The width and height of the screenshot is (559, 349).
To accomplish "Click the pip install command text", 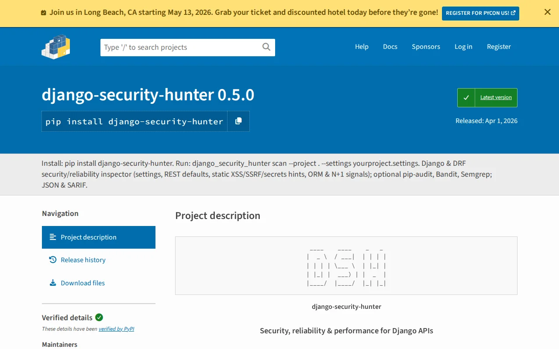I will coord(135,121).
